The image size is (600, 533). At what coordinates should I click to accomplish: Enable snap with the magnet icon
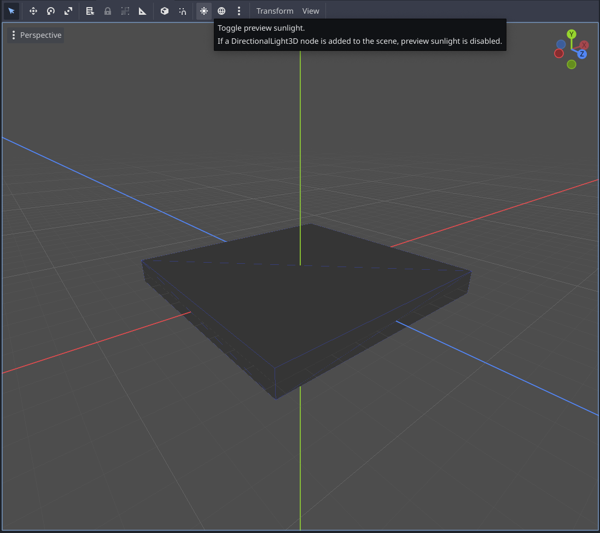tap(183, 11)
